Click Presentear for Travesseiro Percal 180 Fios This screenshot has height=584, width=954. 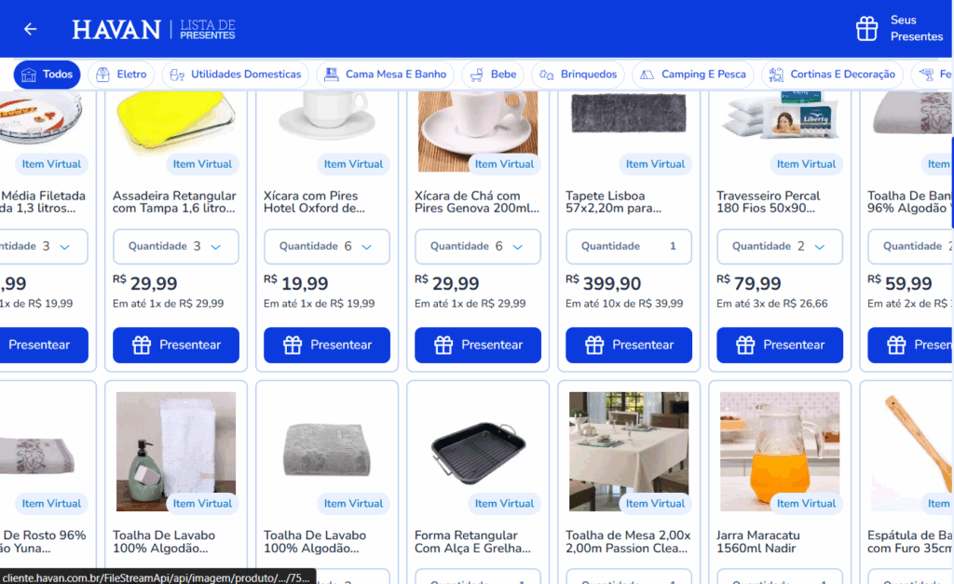click(780, 345)
